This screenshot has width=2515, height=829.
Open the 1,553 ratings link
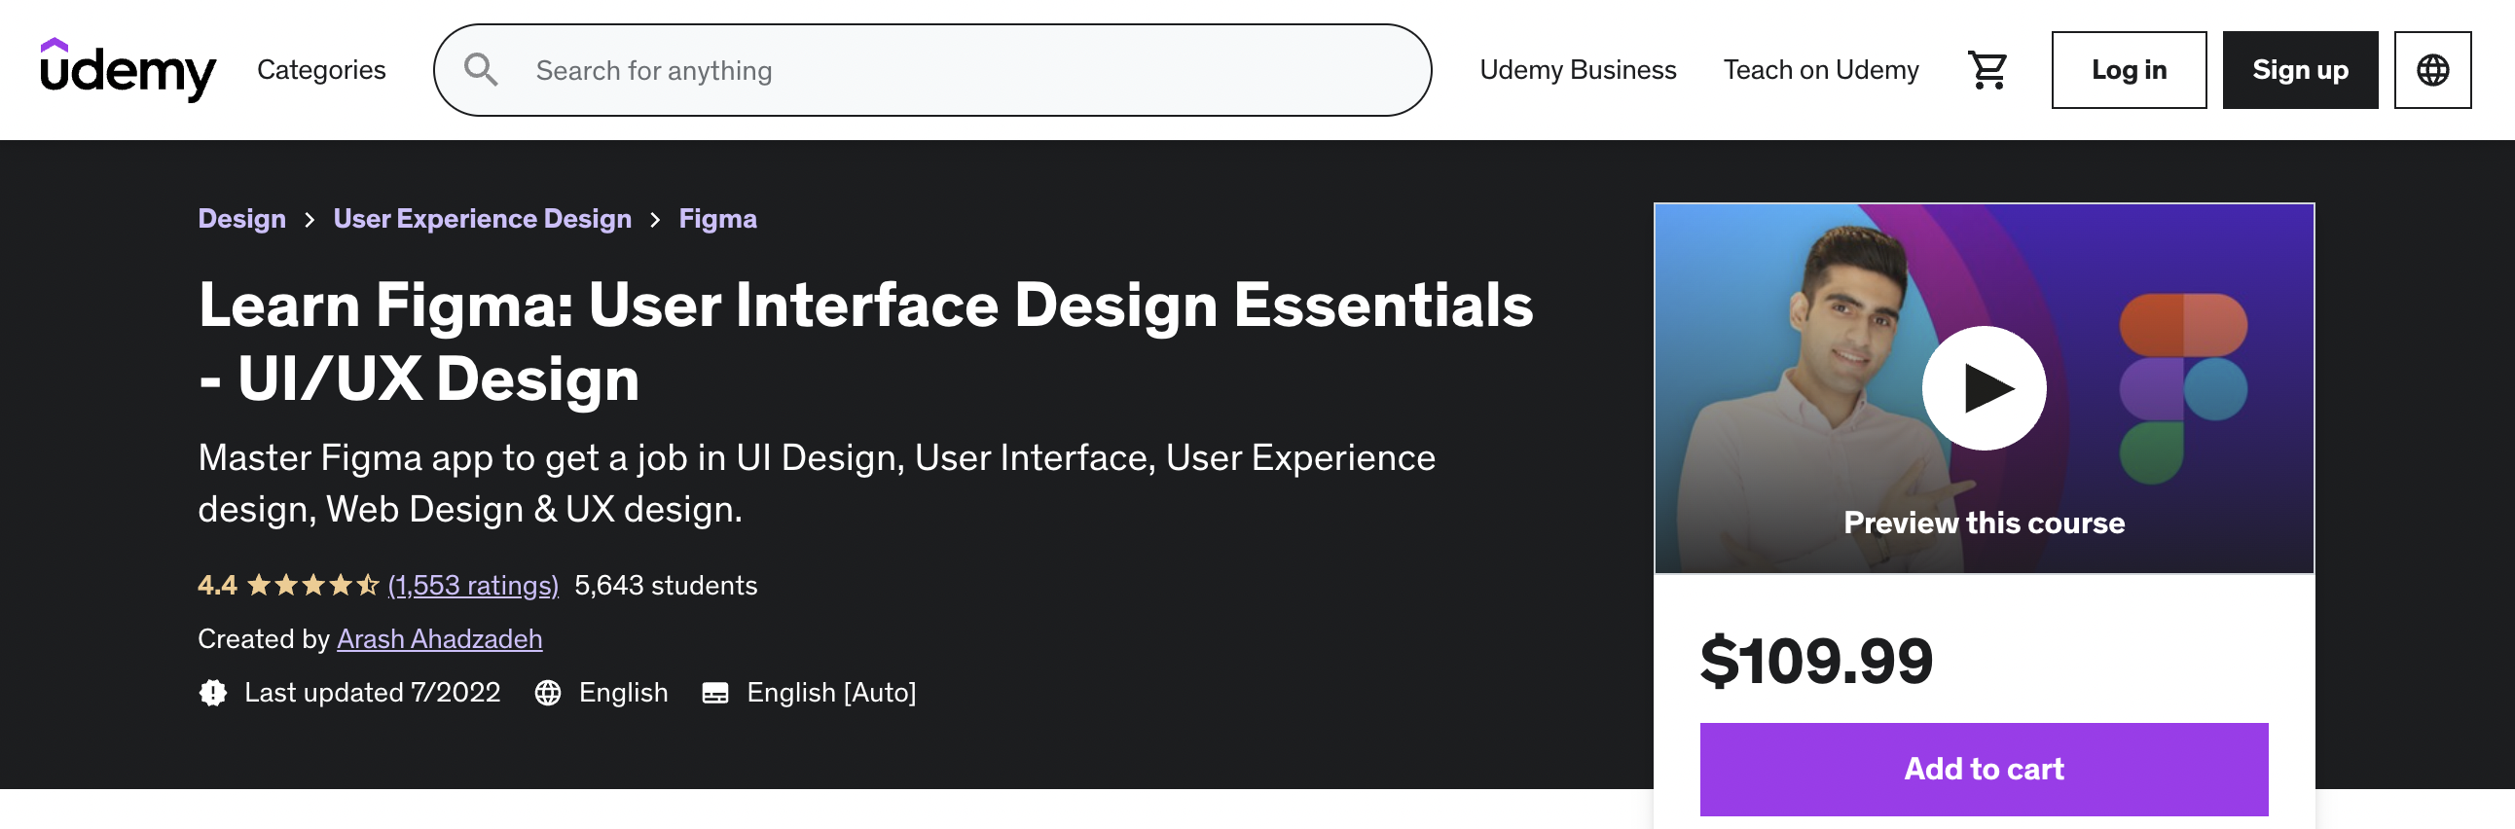click(x=474, y=585)
